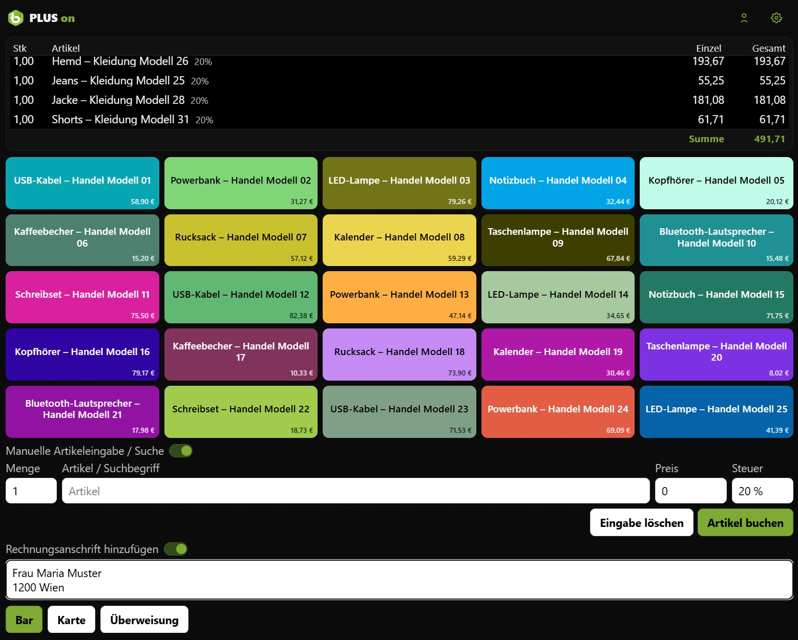Select Schreibset Handel Modell 11 tile
The height and width of the screenshot is (640, 798).
82,297
